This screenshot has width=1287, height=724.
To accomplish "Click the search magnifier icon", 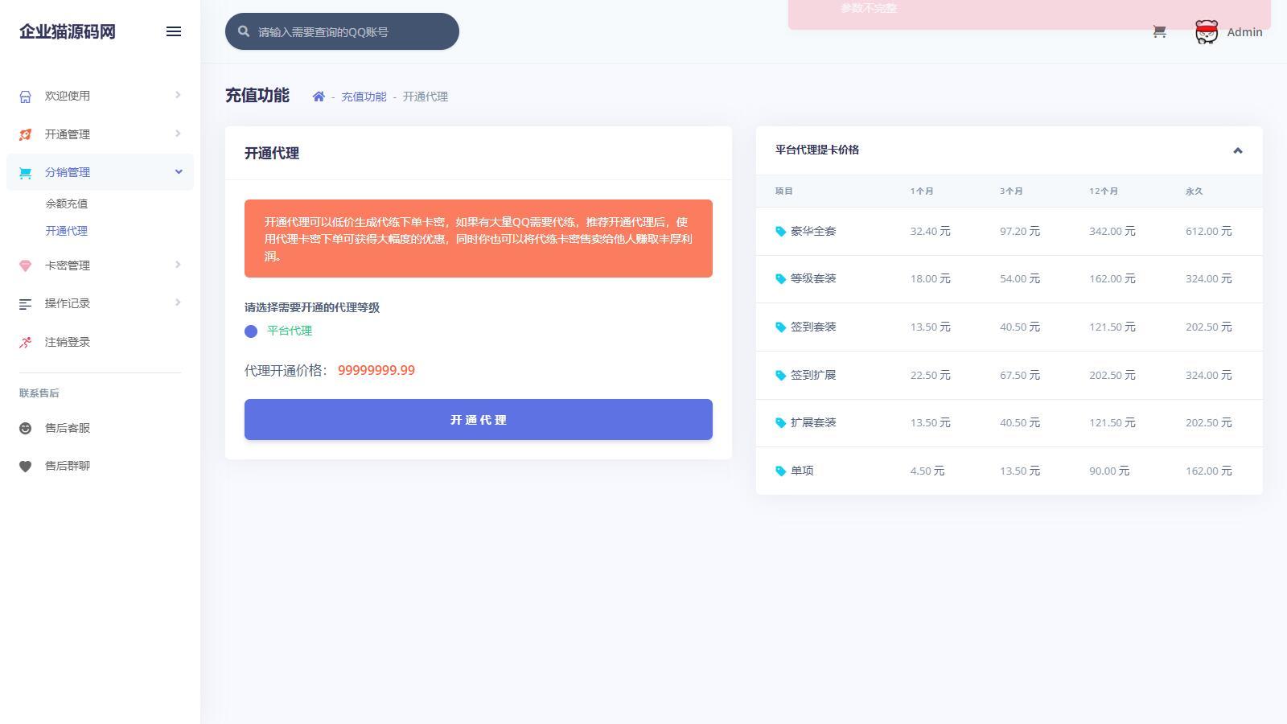I will 244,31.
